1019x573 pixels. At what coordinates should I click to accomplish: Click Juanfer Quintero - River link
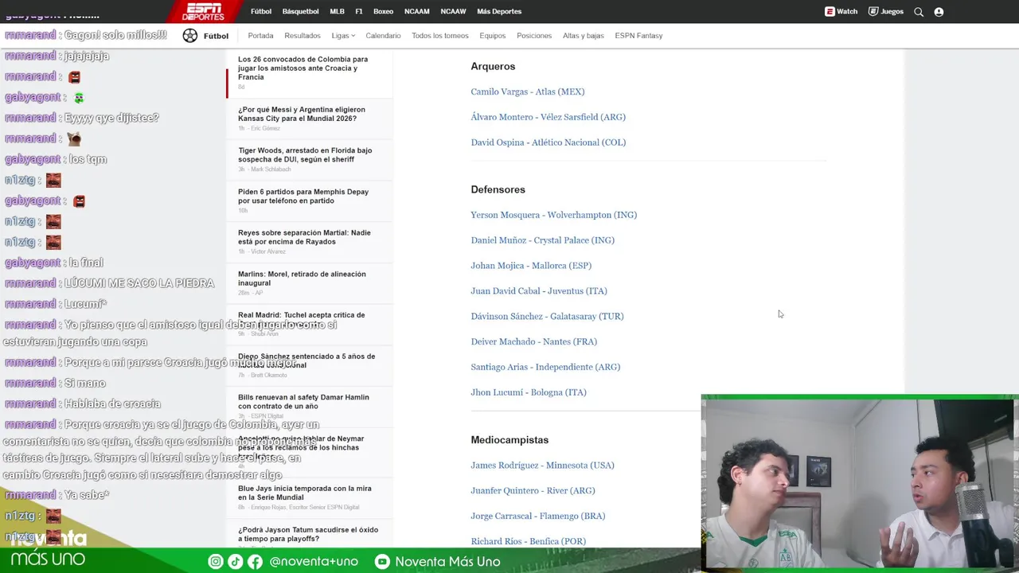pyautogui.click(x=533, y=491)
